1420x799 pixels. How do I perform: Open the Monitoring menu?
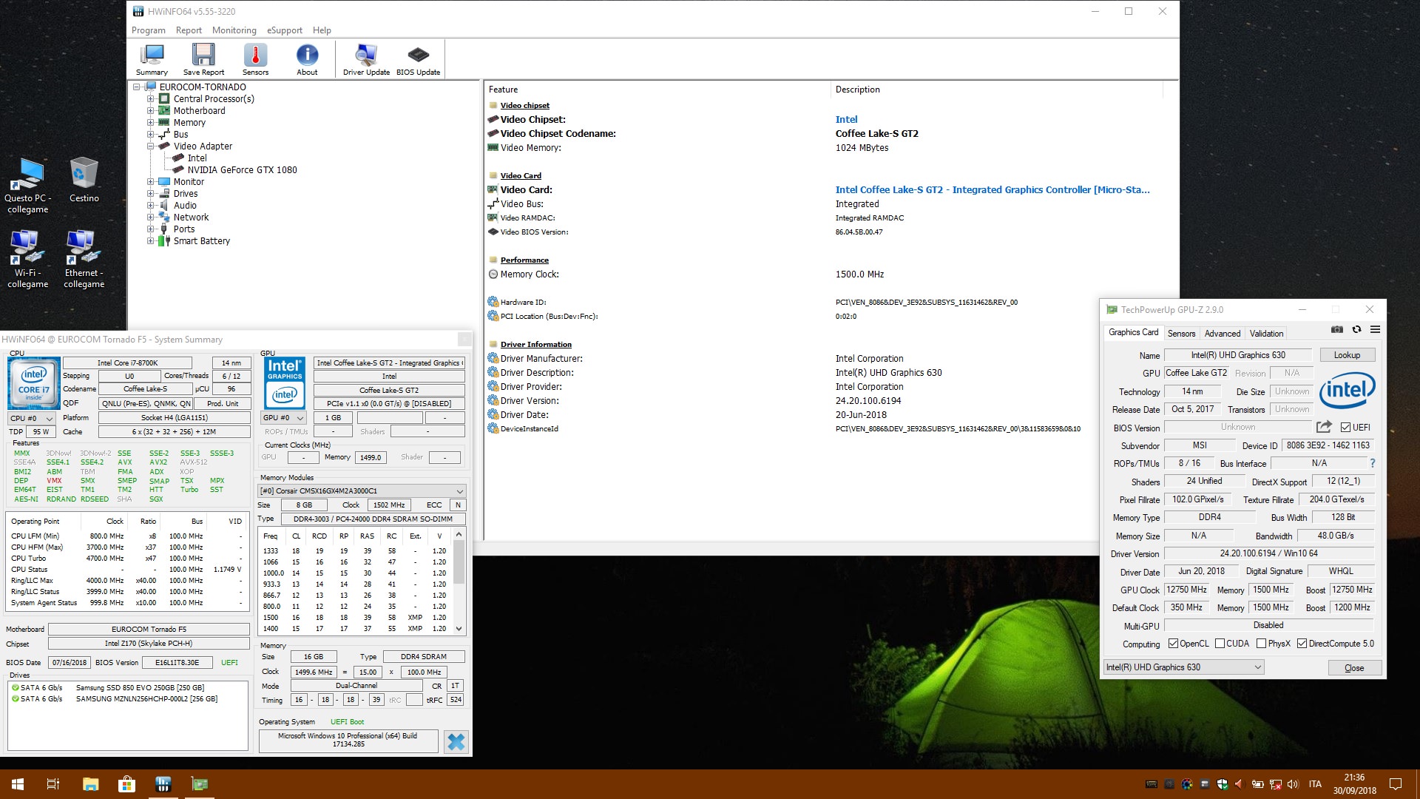tap(234, 30)
